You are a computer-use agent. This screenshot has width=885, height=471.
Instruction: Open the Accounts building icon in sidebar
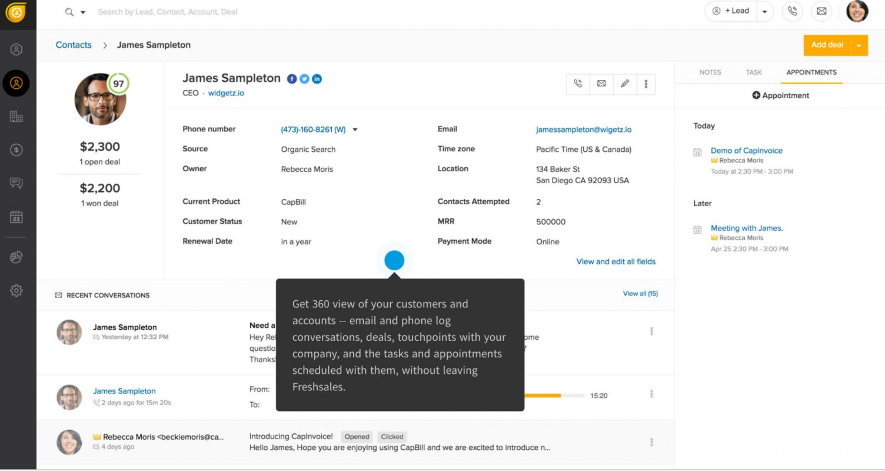16,117
